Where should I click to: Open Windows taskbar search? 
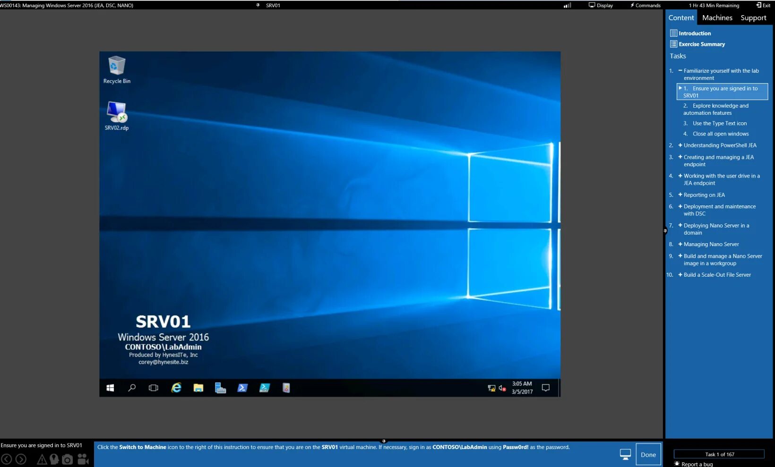[x=132, y=388]
